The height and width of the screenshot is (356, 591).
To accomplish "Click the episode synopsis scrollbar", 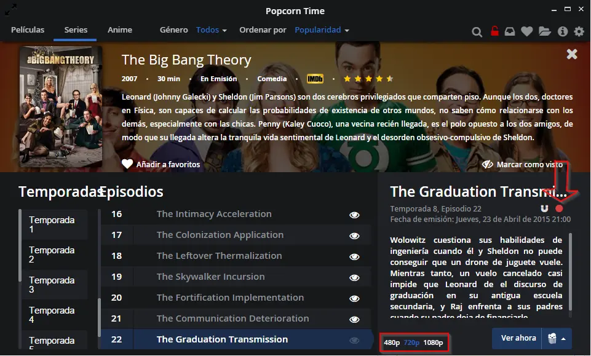I will coord(571,272).
